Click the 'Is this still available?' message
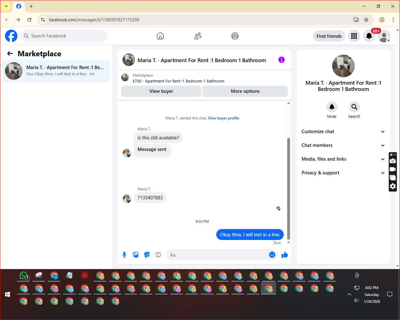400x320 pixels. pyautogui.click(x=158, y=138)
